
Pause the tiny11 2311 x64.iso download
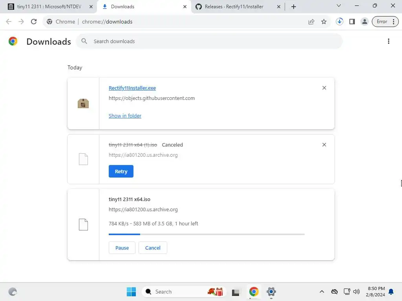click(122, 248)
